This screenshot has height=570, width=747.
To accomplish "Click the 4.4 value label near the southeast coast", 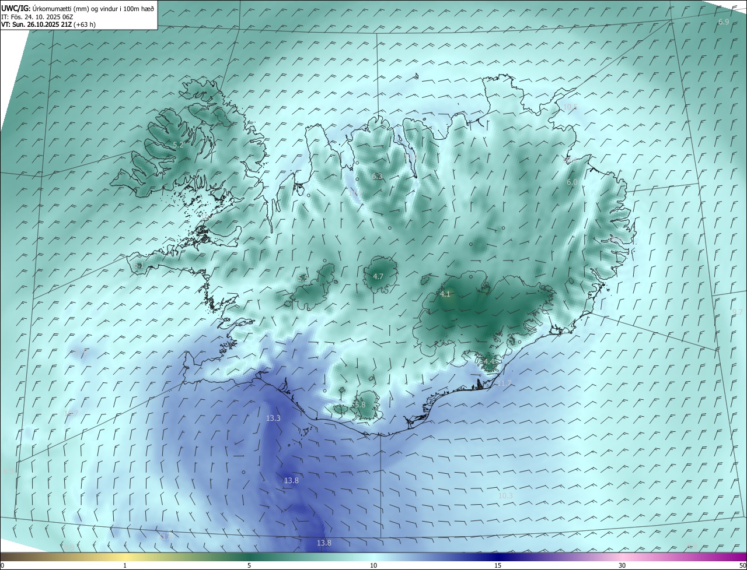I will (x=489, y=362).
